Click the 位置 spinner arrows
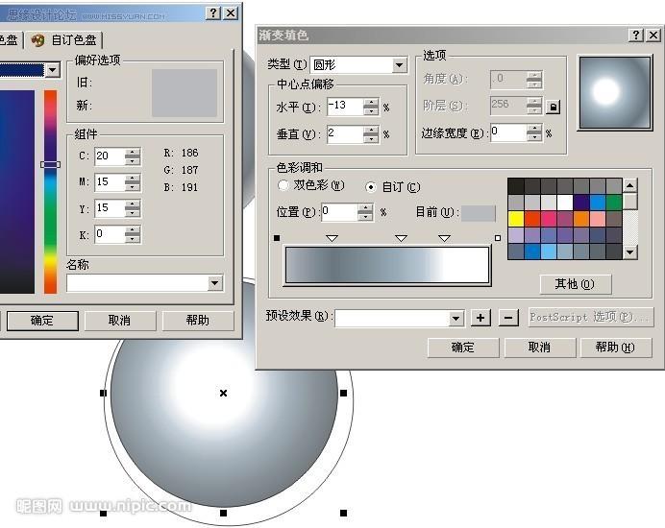 (x=365, y=212)
